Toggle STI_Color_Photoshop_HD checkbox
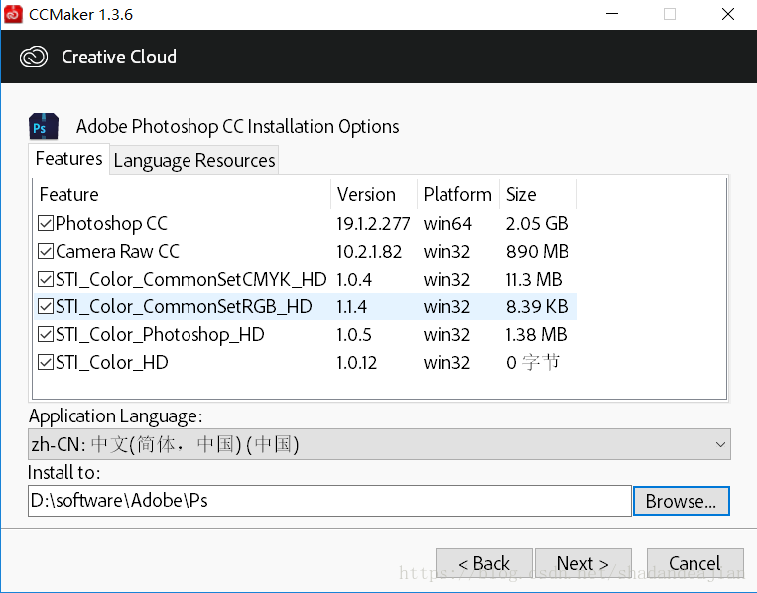757x593 pixels. (x=46, y=334)
